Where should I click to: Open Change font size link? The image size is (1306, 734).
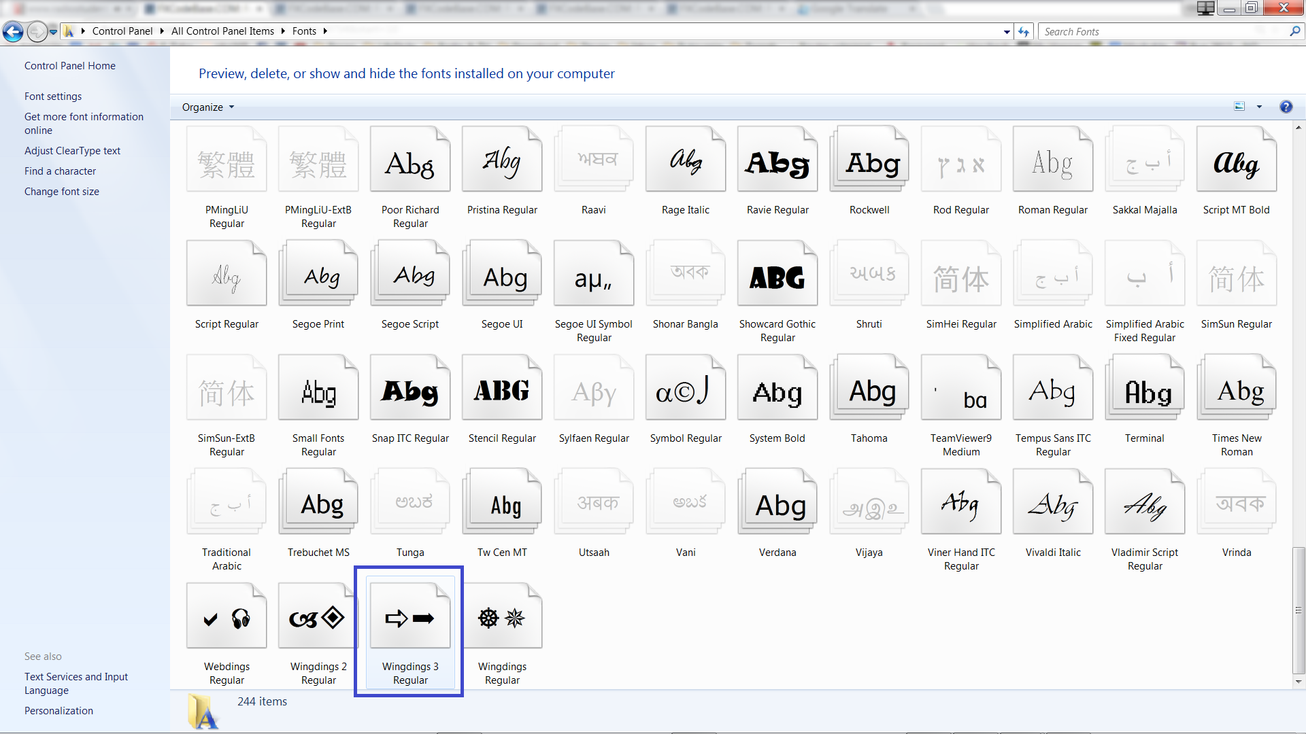click(62, 192)
